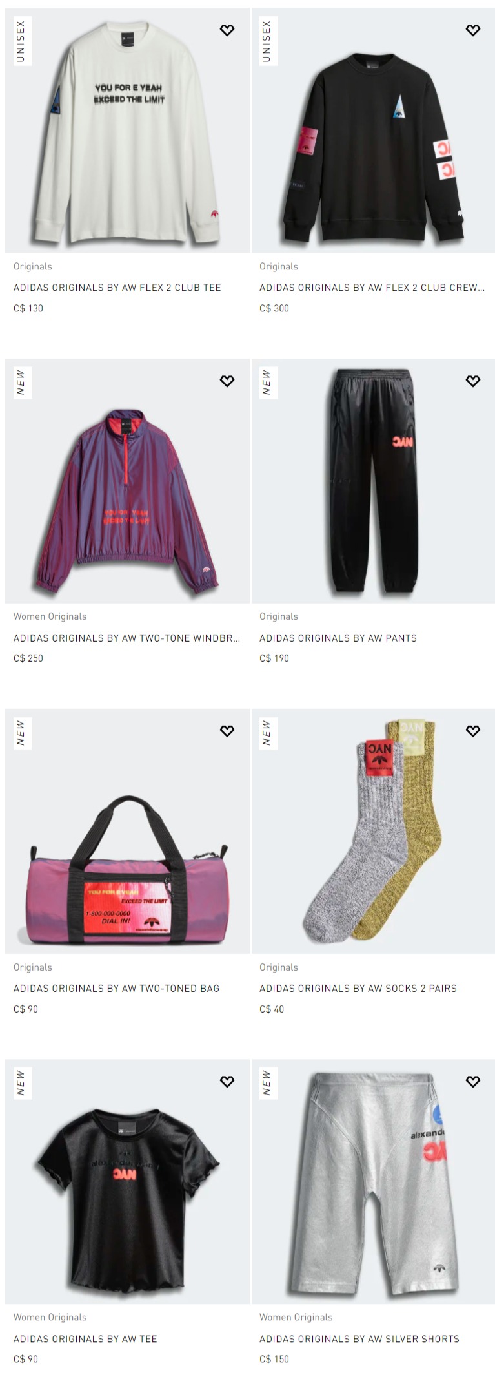Select ADIDAS ORIGINALS BY AW SOCKS 2 PAIRS title
495x1388 pixels.
tap(358, 989)
